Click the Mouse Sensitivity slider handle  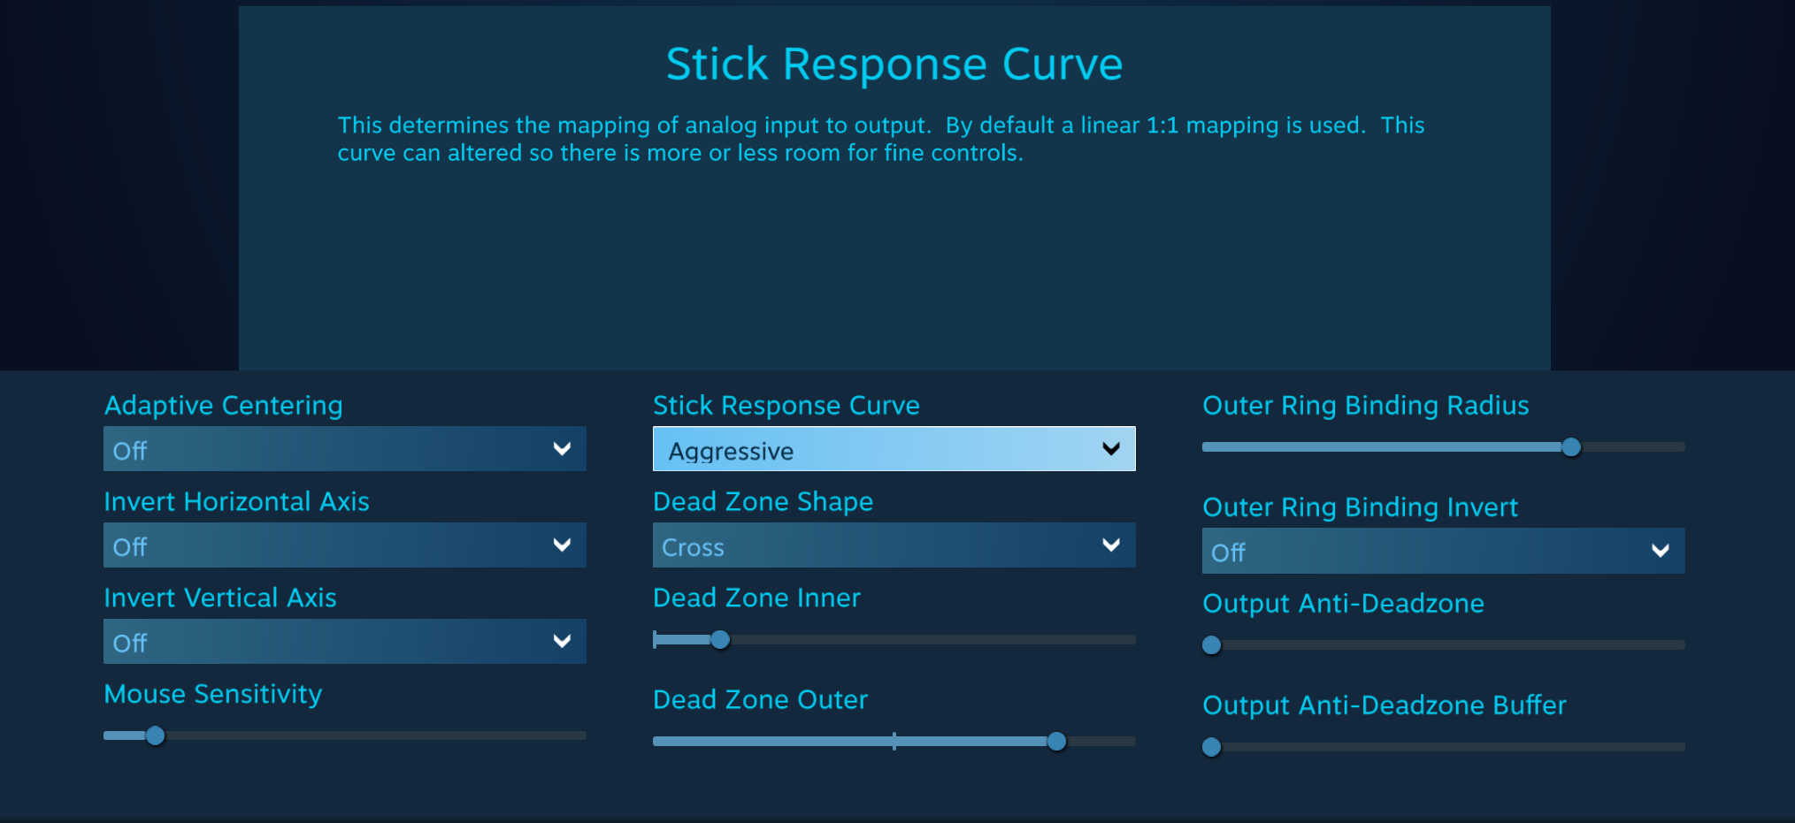[156, 735]
